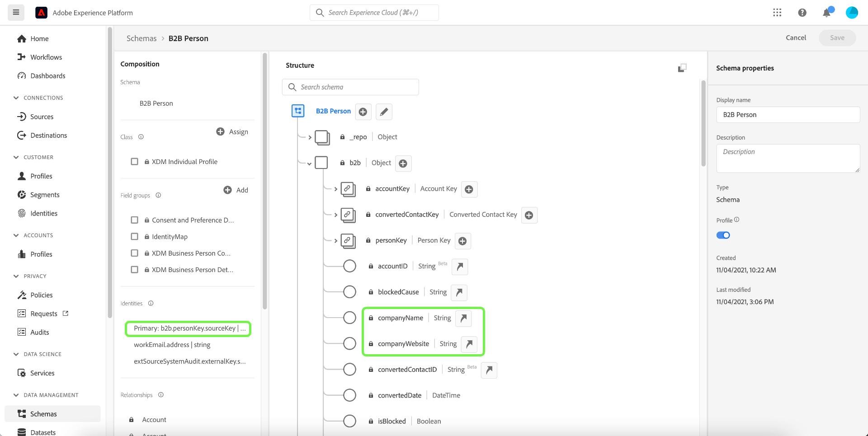Image resolution: width=868 pixels, height=436 pixels.
Task: Focus the Search Experience Cloud field
Action: point(374,13)
